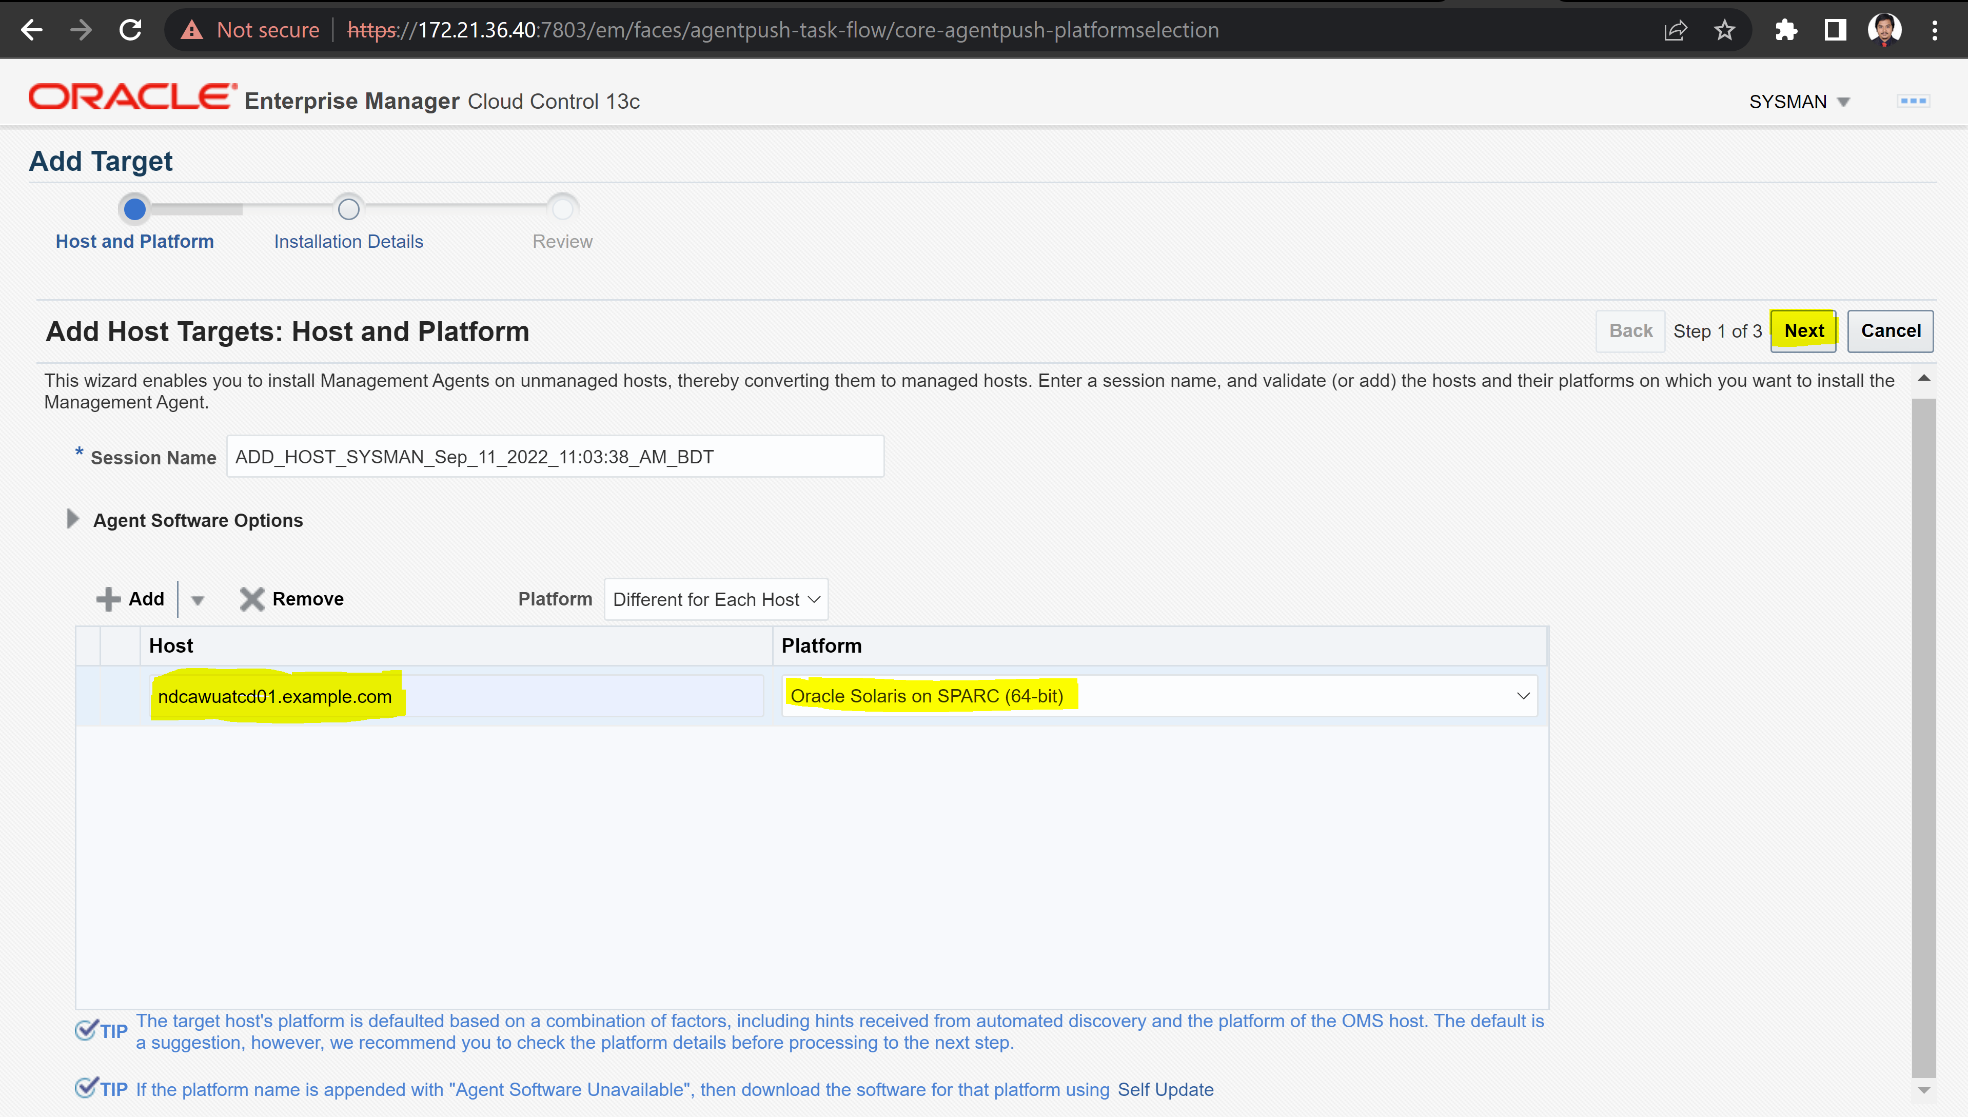Expand Agent Software Options section
This screenshot has width=1968, height=1117.
pyautogui.click(x=73, y=519)
